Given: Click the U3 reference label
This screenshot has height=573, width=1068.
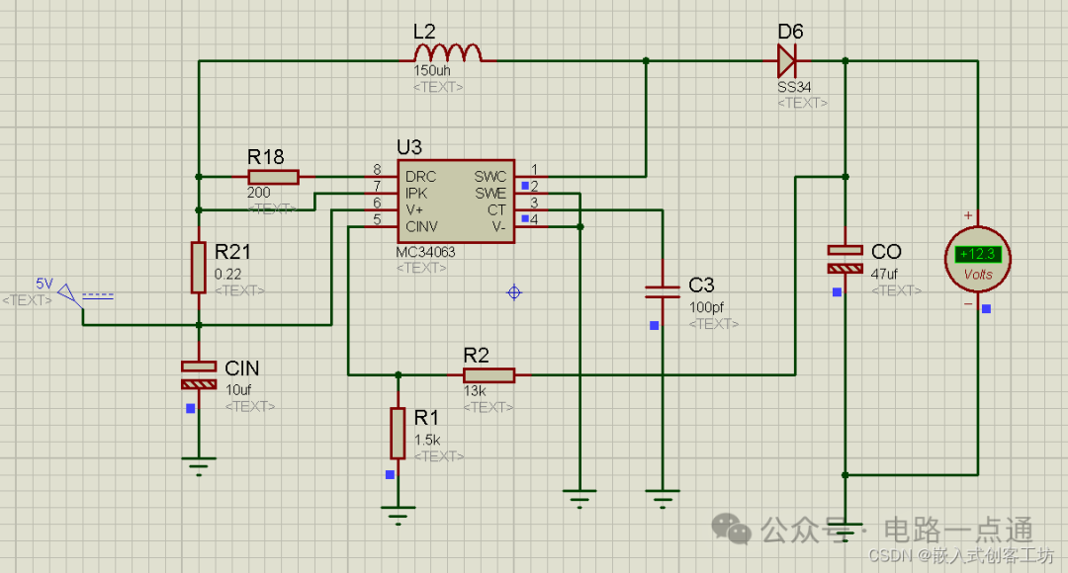Looking at the screenshot, I should coord(409,147).
